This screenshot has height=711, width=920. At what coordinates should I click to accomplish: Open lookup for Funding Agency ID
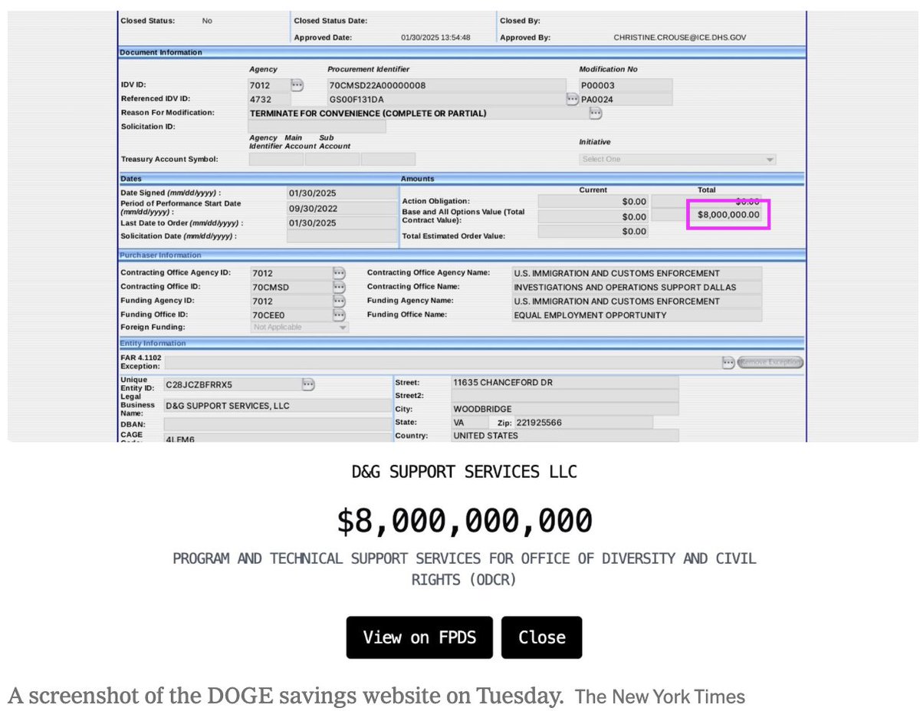tap(339, 301)
